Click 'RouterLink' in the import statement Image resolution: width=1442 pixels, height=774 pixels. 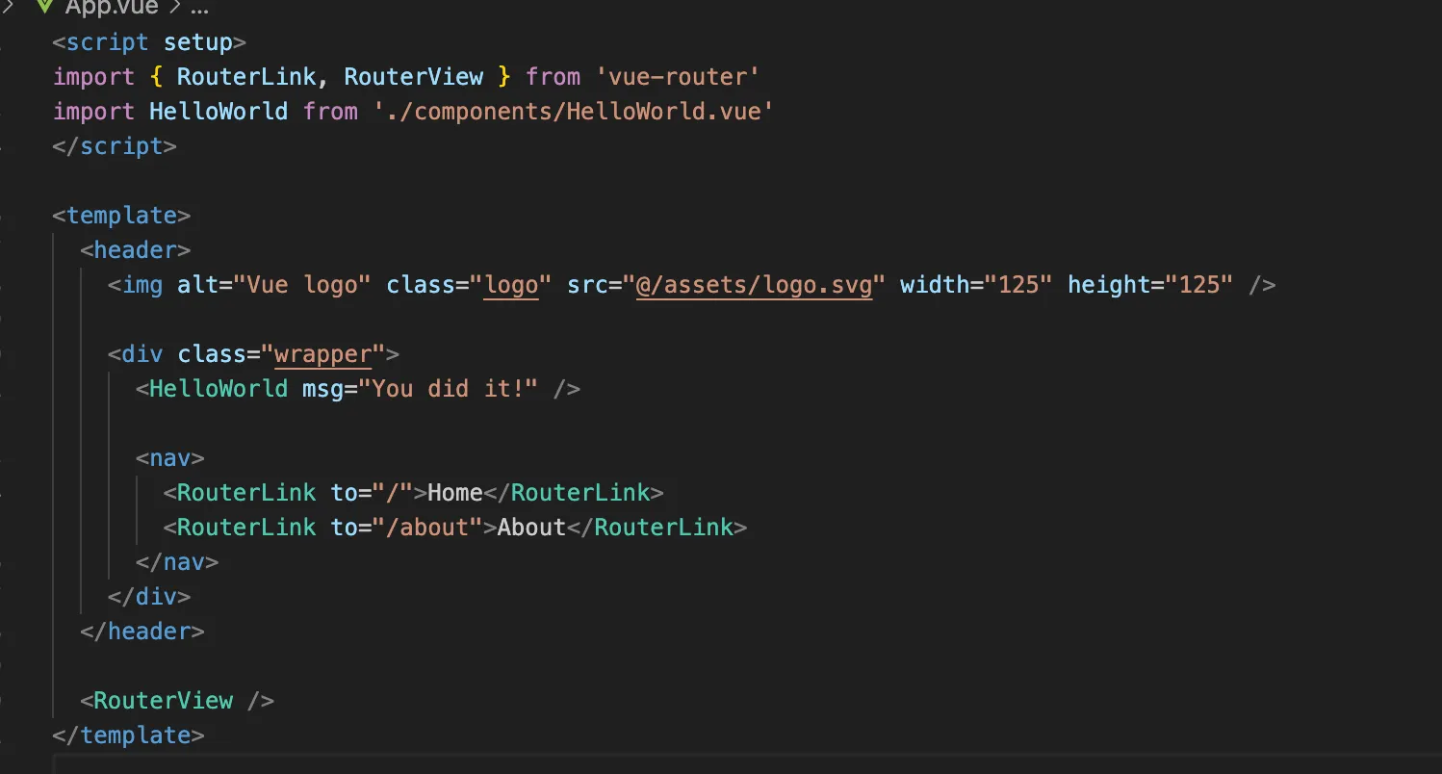tap(246, 77)
